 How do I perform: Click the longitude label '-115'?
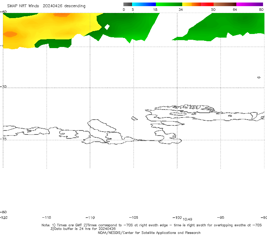[47, 217]
